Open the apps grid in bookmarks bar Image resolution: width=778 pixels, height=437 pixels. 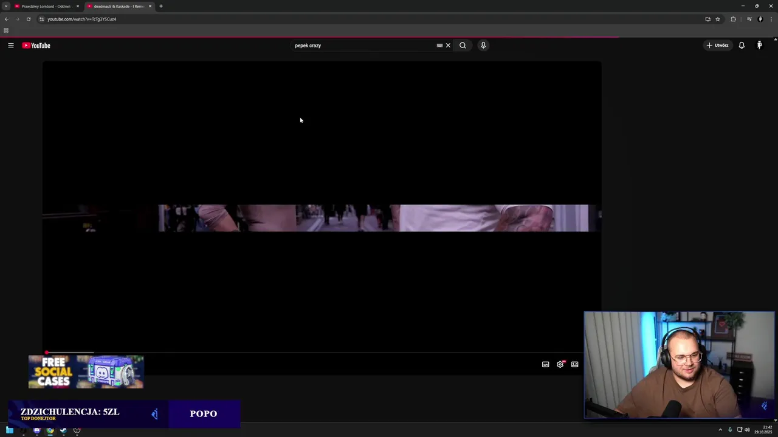pos(6,30)
